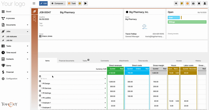Open the user profile icon
This screenshot has height=110, width=209.
coord(205,3)
